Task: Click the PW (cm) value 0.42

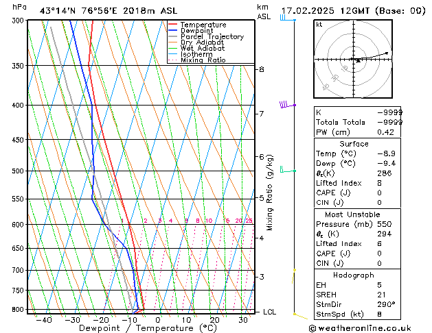Action: 393,132
